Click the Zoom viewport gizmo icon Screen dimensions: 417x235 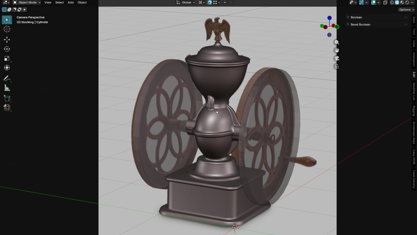pos(337,42)
